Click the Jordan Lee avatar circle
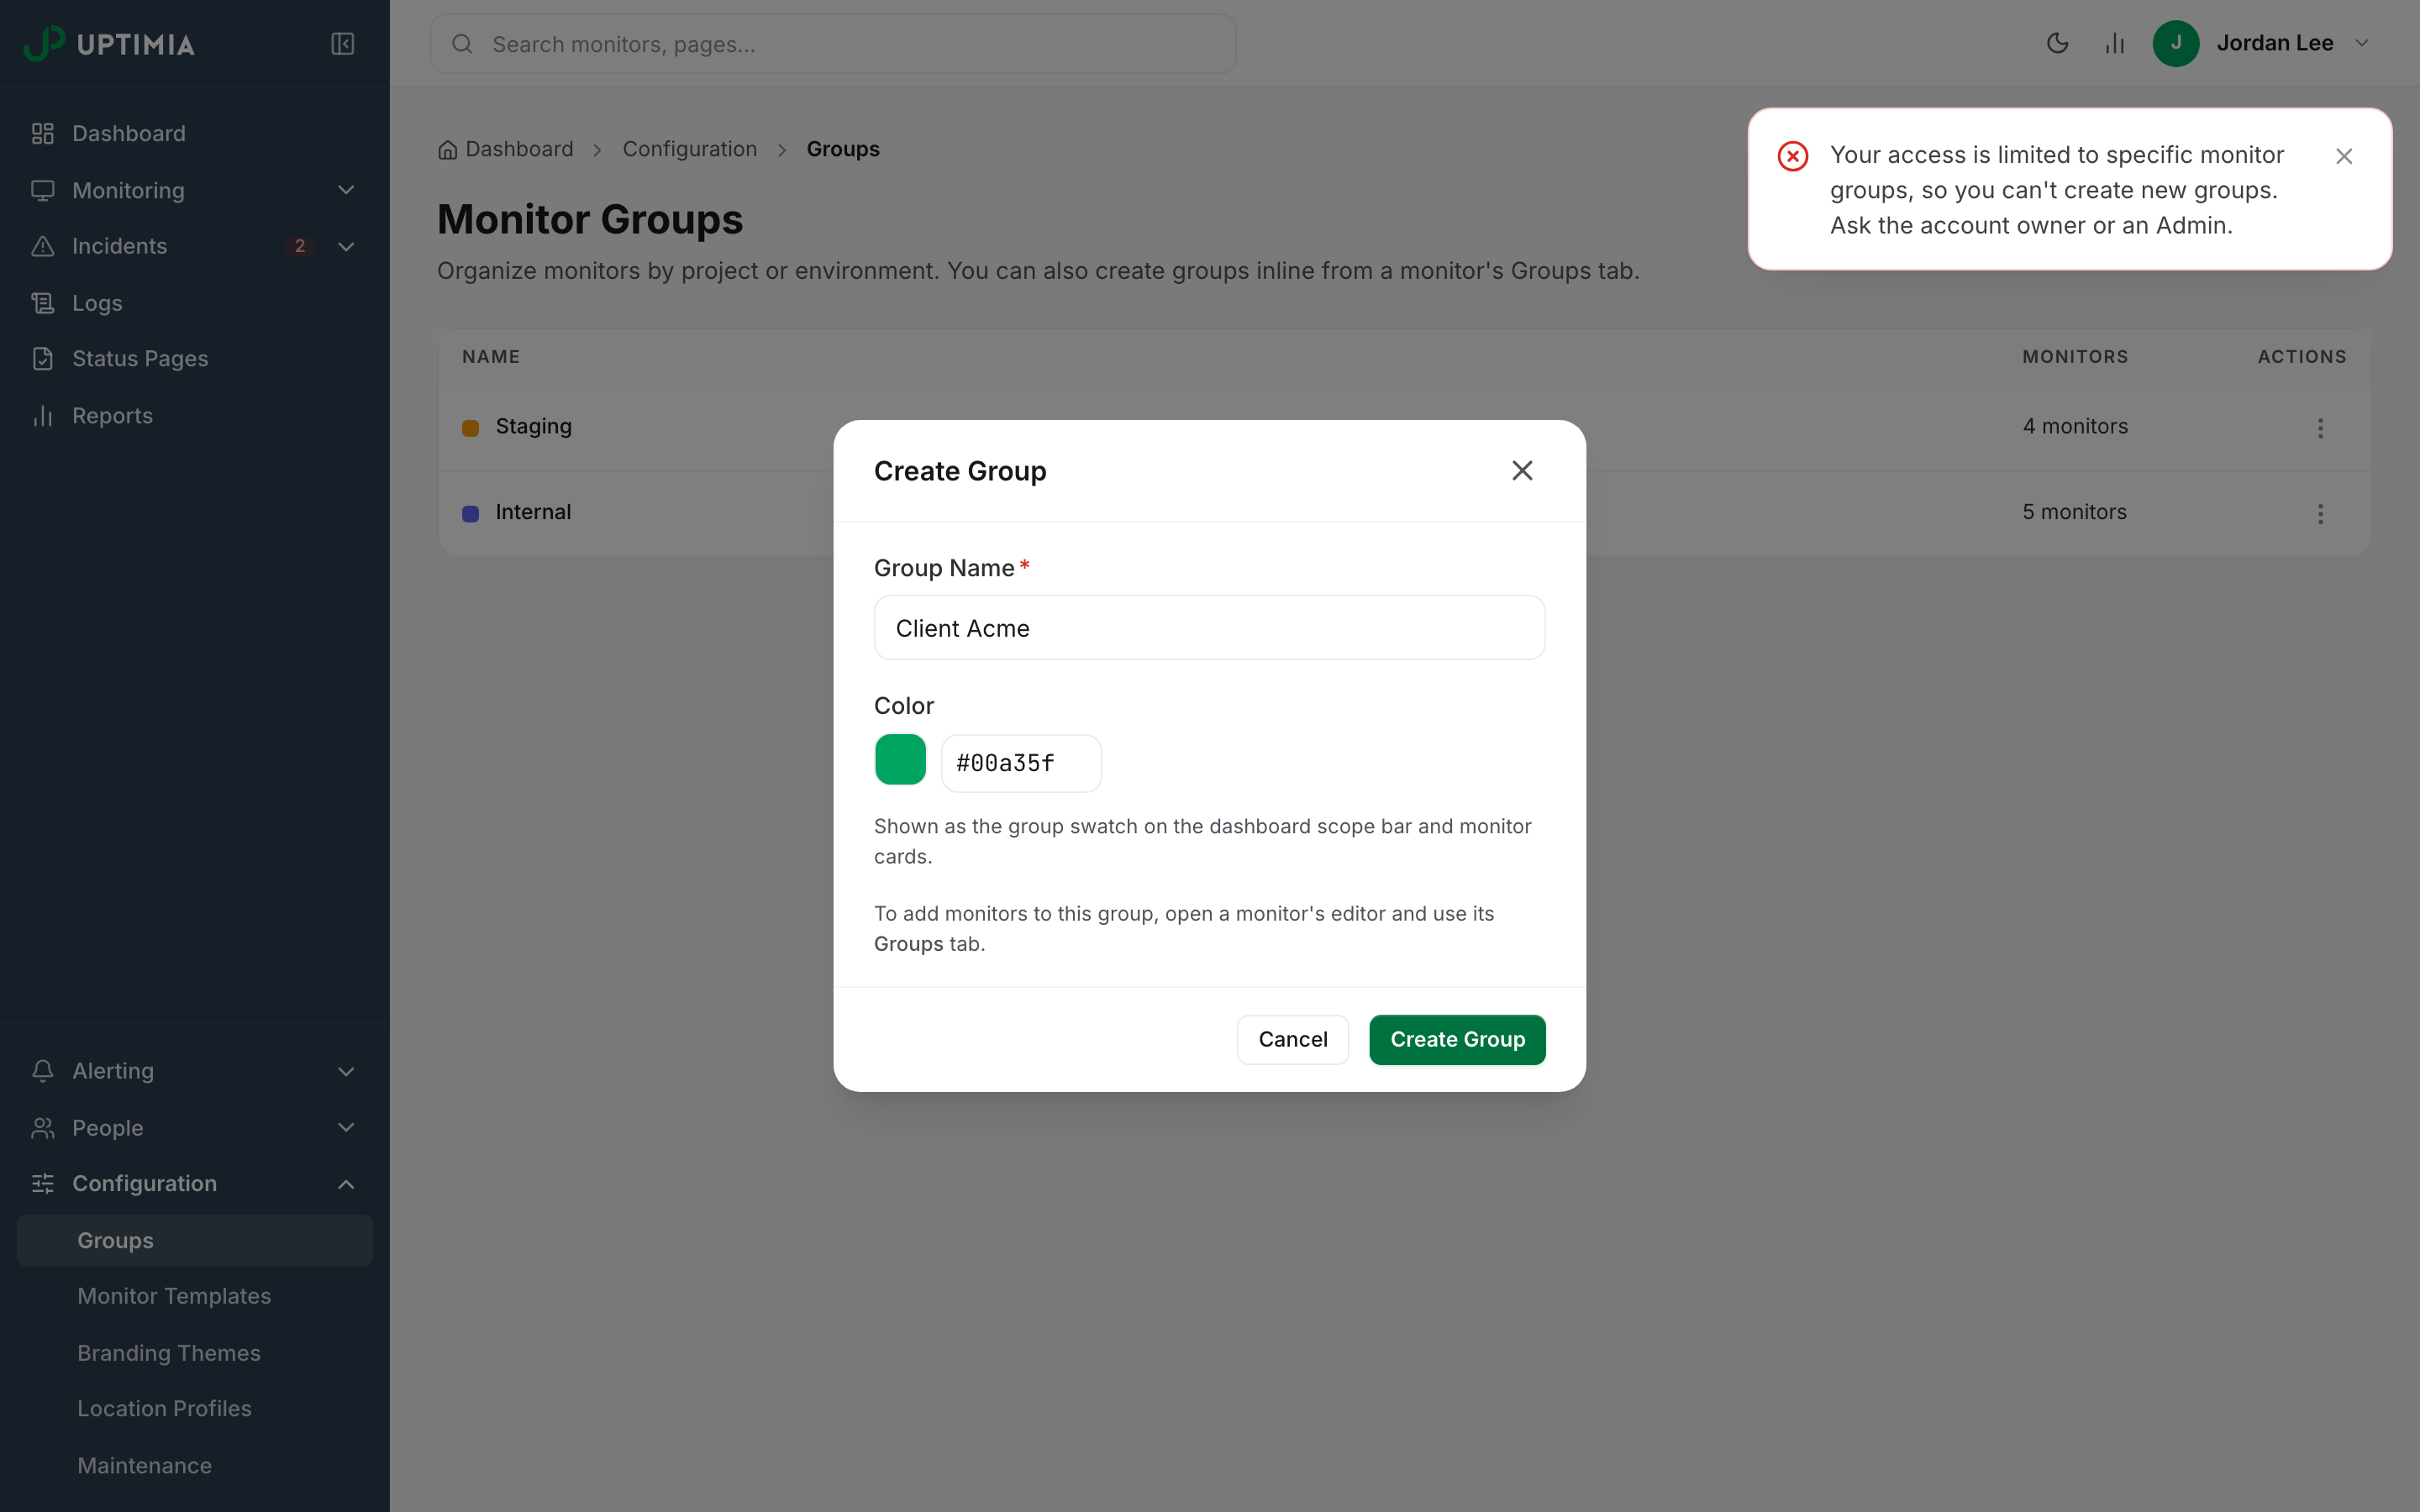 pyautogui.click(x=2175, y=43)
